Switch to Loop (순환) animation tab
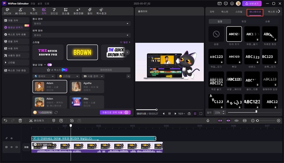 tap(268, 21)
